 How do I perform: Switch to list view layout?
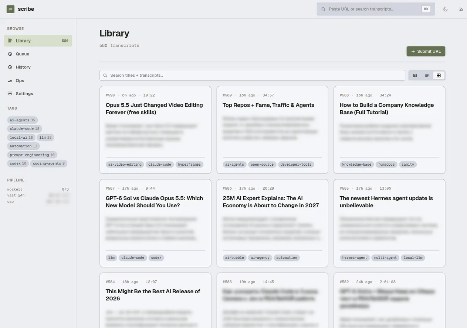coord(427,75)
